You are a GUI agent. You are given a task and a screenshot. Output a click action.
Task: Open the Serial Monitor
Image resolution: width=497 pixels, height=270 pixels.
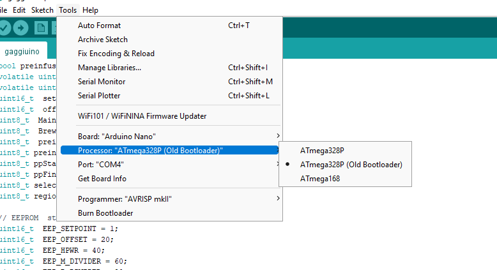170,82
